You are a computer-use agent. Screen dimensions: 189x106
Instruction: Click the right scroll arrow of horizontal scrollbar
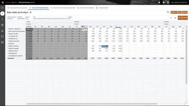click(185, 104)
